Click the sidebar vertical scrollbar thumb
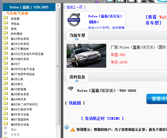Screen dimensions: 167x138 coord(58,66)
